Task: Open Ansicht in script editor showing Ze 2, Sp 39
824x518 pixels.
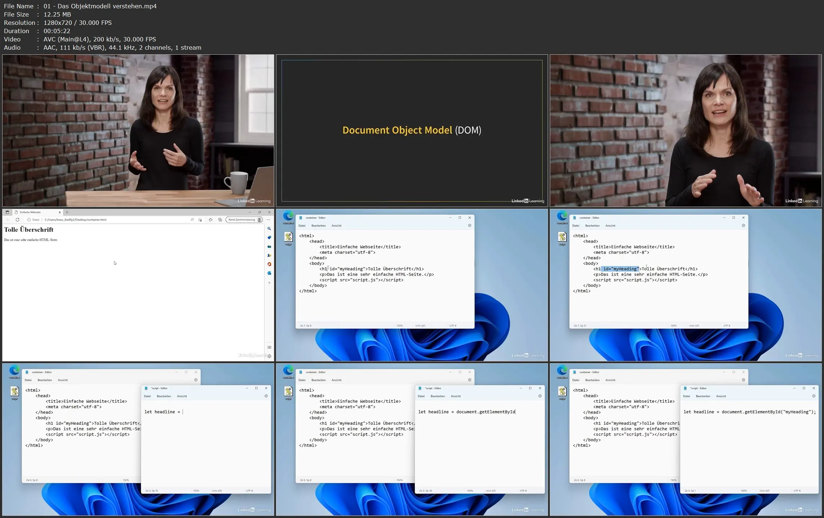Action: click(x=456, y=396)
